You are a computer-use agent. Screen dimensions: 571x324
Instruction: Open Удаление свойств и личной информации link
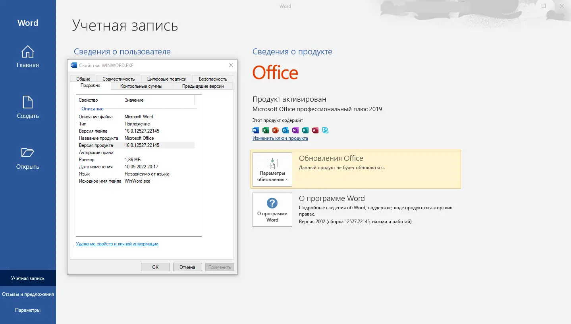point(117,243)
